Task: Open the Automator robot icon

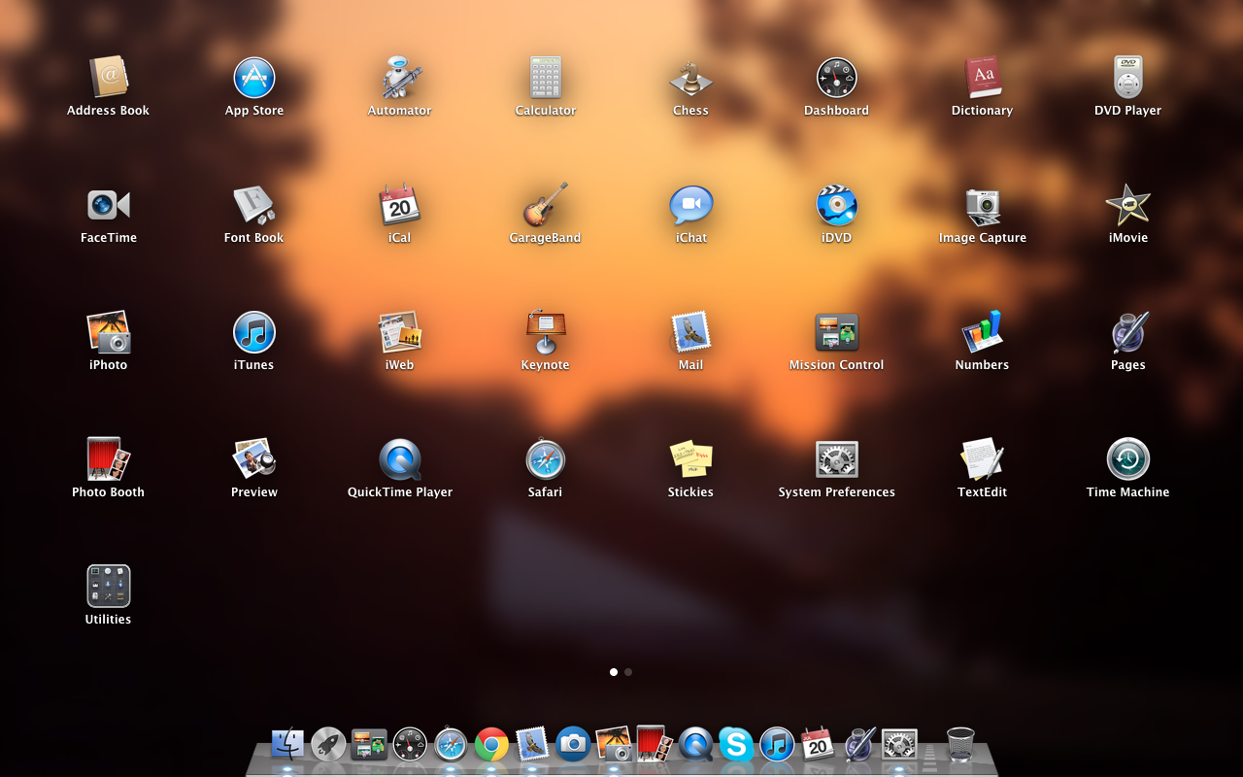Action: (x=399, y=78)
